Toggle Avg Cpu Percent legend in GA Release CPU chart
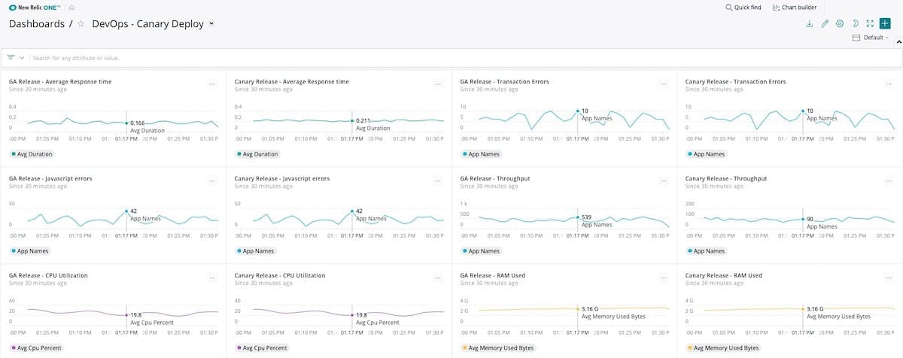903x358 pixels. pos(36,348)
